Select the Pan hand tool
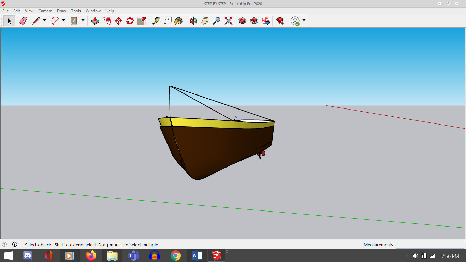 (x=205, y=21)
